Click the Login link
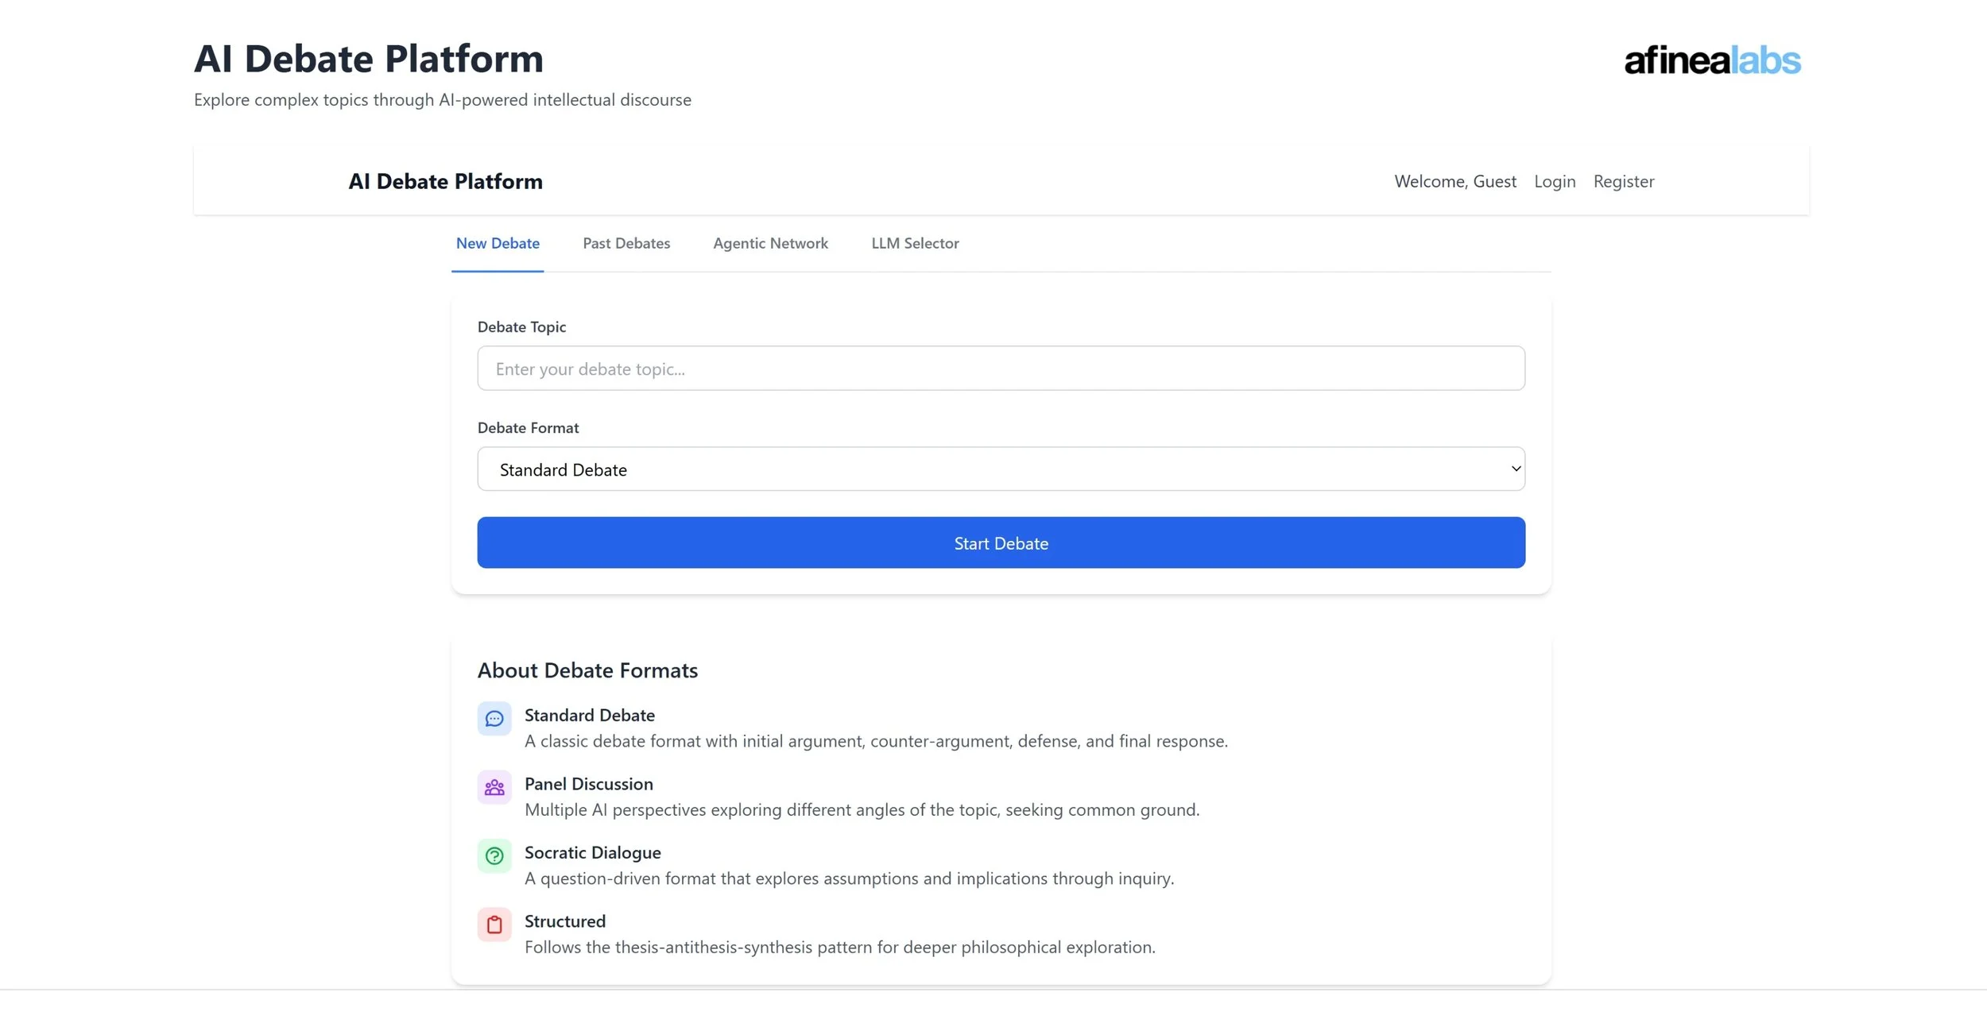 point(1554,181)
